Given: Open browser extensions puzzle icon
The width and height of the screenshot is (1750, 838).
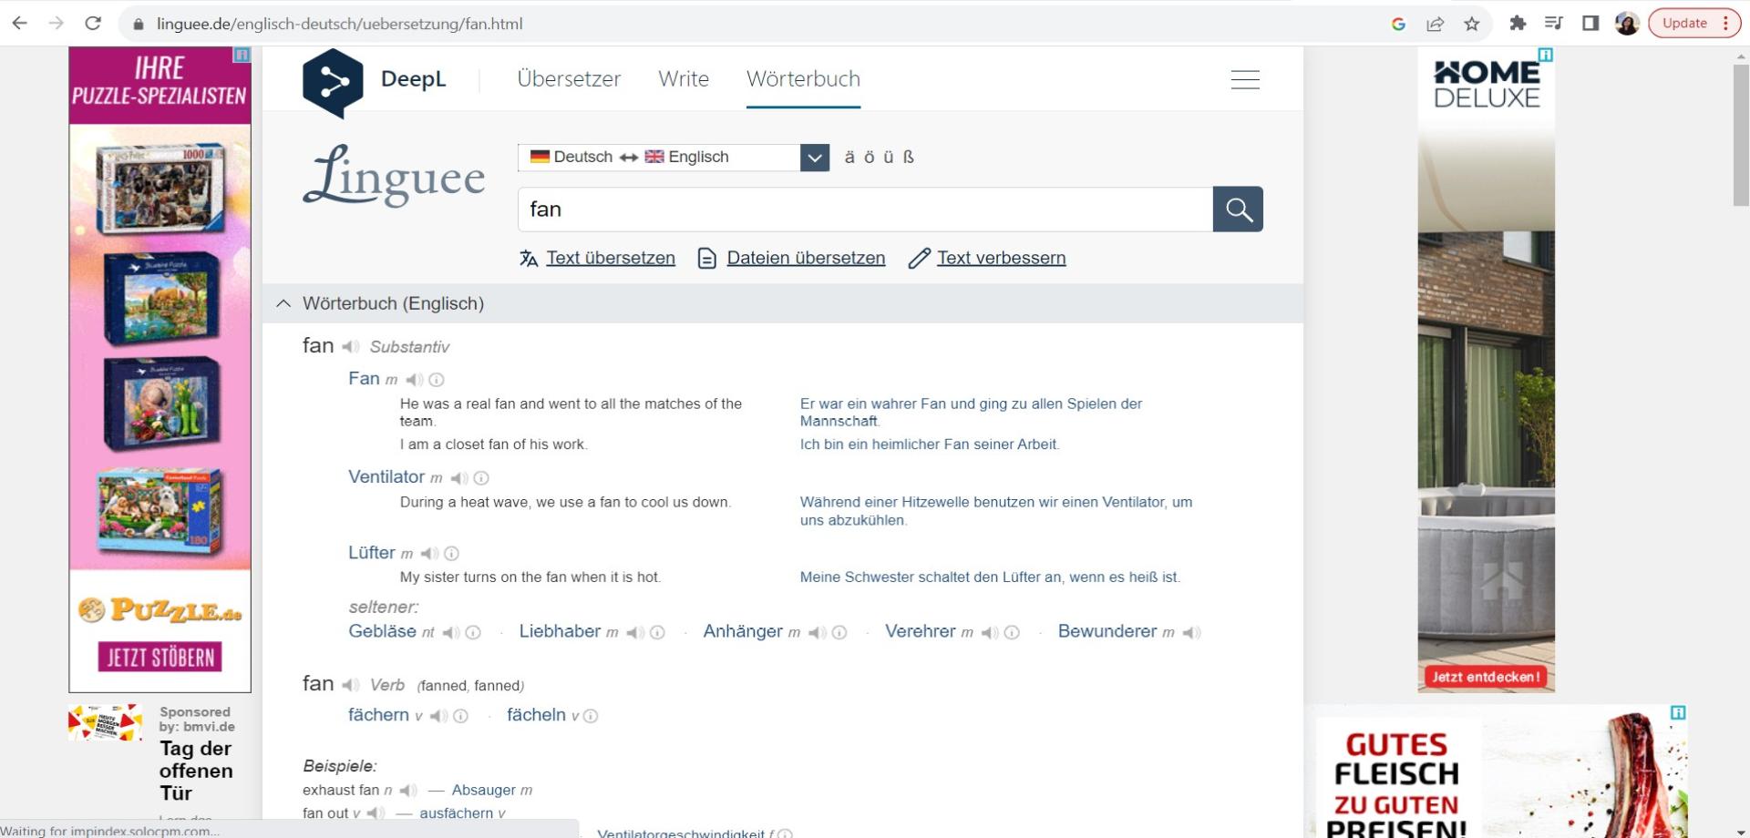Looking at the screenshot, I should [1518, 24].
